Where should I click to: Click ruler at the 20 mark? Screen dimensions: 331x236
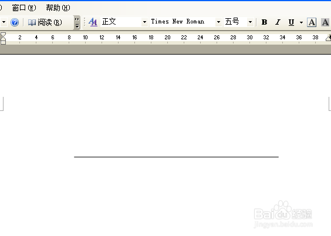(x=167, y=38)
